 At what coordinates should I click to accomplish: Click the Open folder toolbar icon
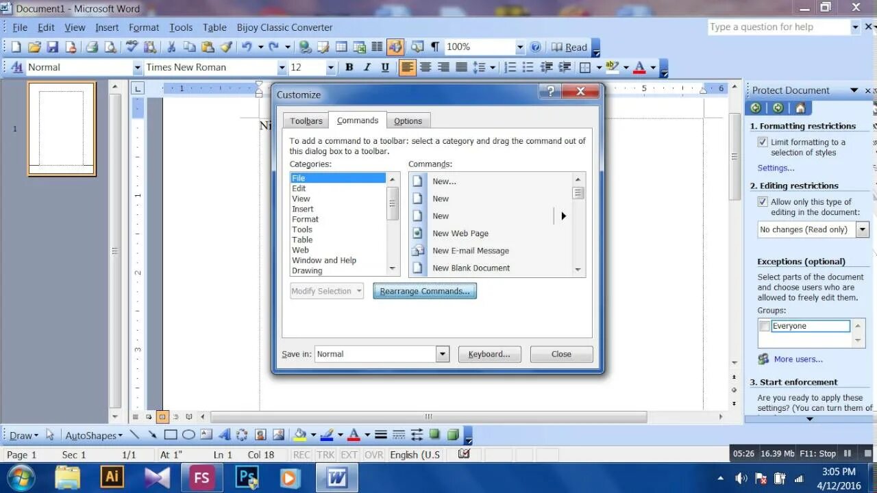[34, 47]
